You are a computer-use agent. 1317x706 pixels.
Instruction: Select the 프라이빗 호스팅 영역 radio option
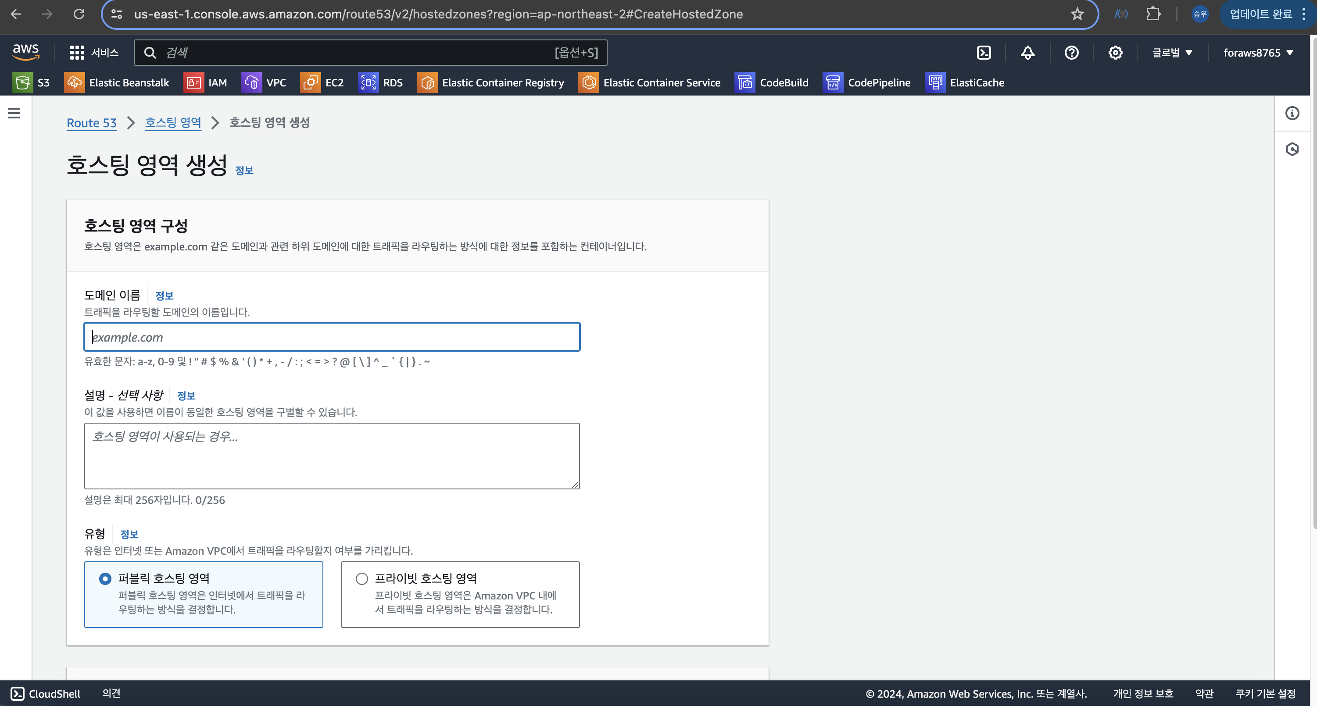(x=362, y=579)
